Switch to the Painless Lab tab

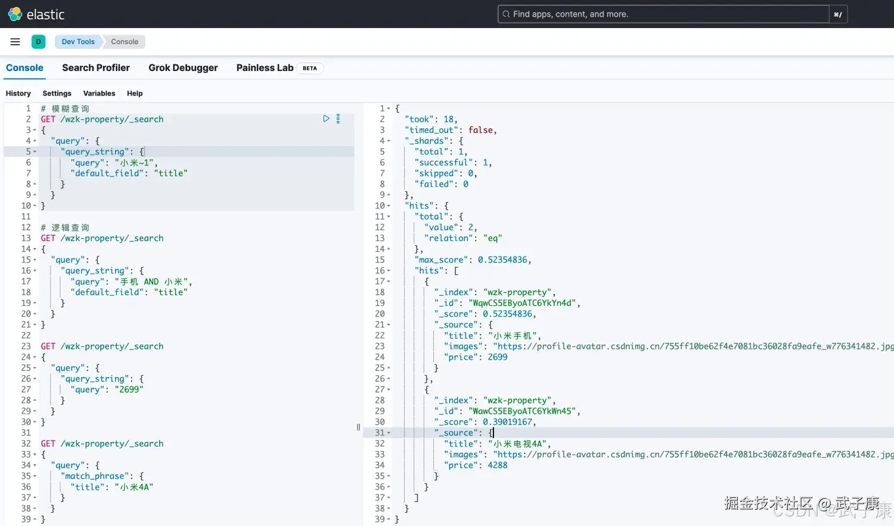click(x=265, y=67)
